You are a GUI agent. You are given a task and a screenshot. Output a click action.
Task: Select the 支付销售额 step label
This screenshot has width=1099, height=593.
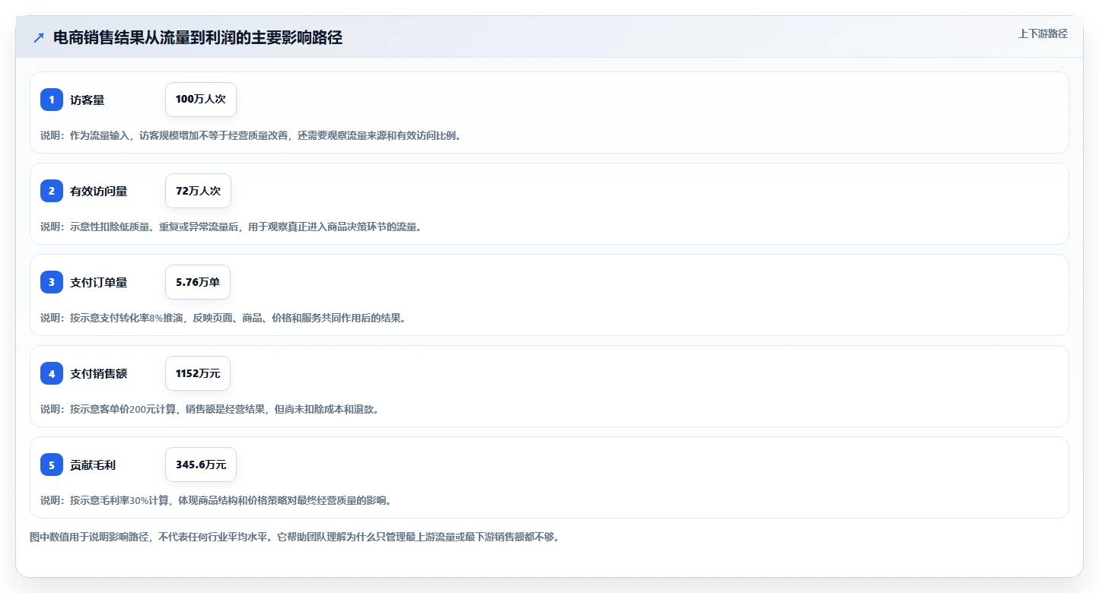(x=99, y=373)
